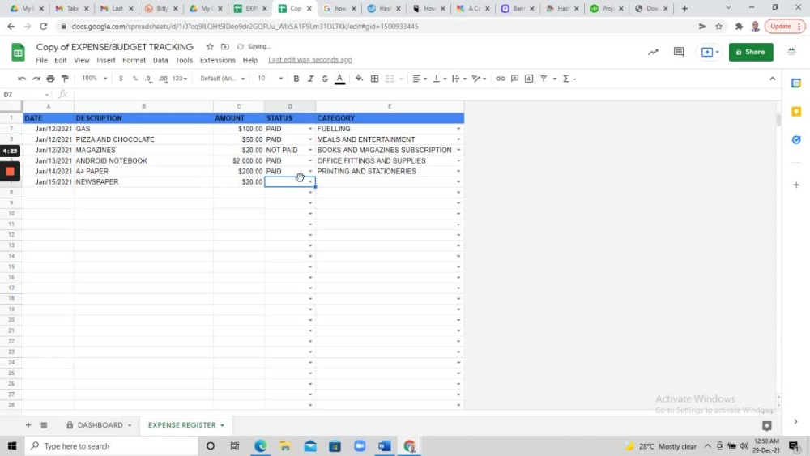Undo the last action
Screen dimensions: 810x456
pos(22,79)
